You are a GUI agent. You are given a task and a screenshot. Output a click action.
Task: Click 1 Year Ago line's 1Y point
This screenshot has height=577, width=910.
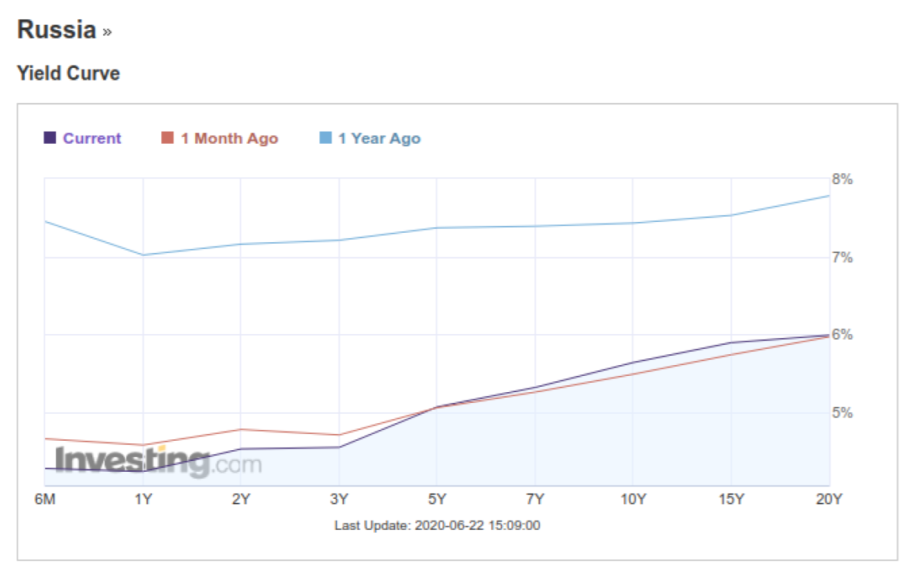point(143,255)
